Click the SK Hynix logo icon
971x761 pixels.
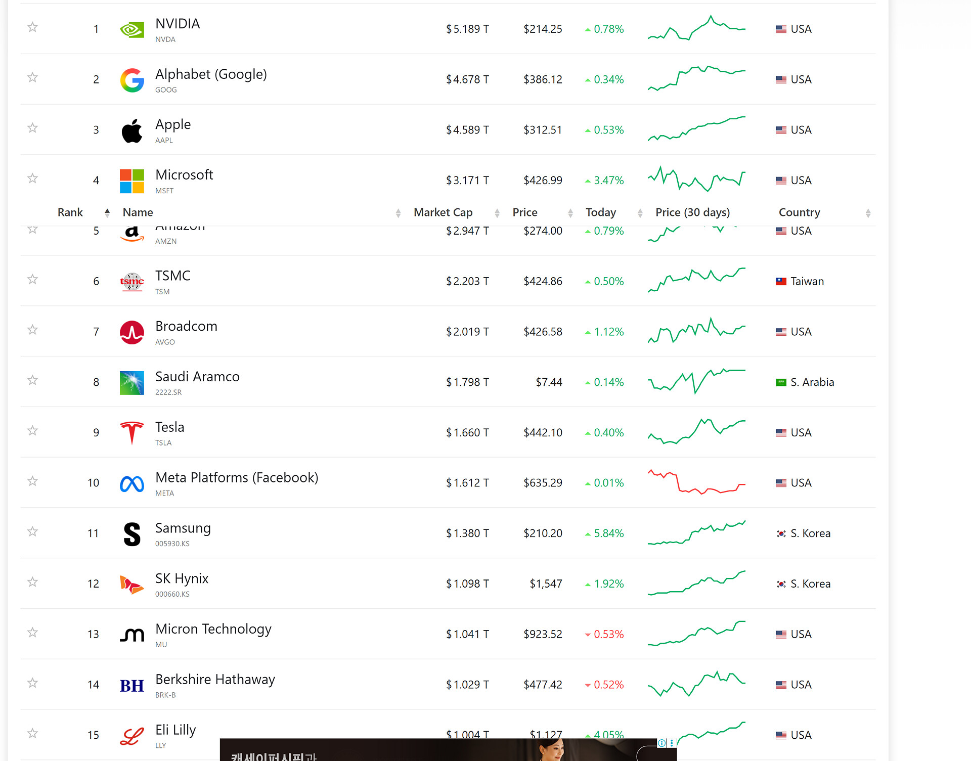point(132,585)
